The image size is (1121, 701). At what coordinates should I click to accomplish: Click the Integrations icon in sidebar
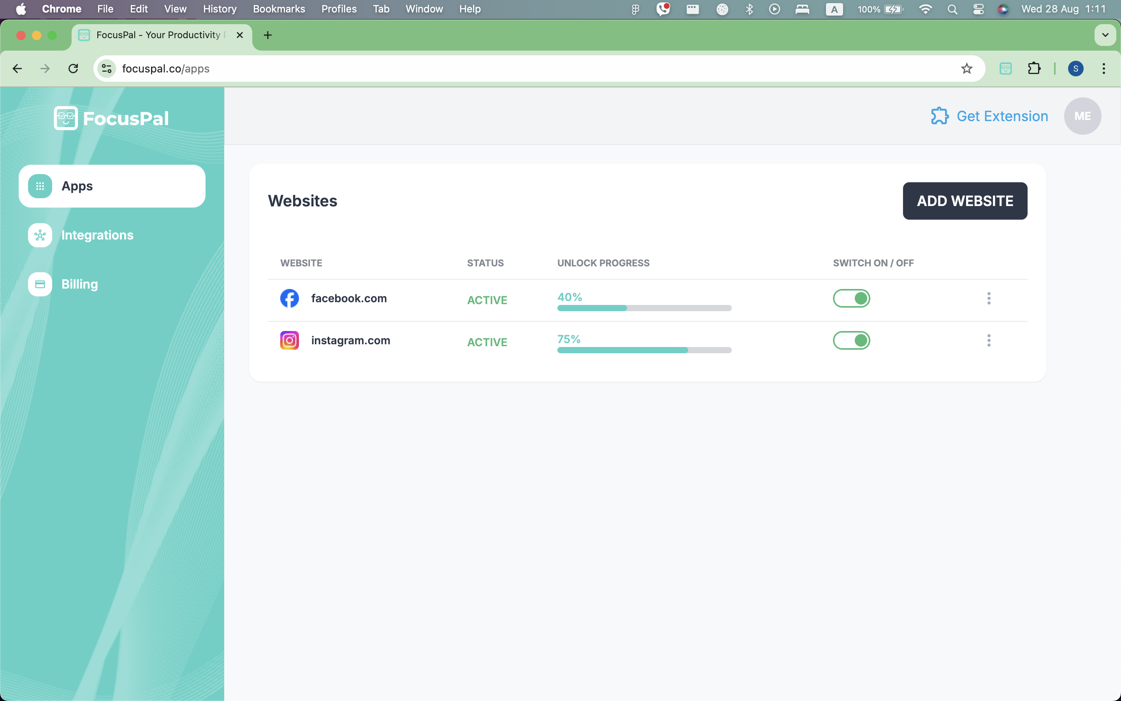(x=40, y=235)
